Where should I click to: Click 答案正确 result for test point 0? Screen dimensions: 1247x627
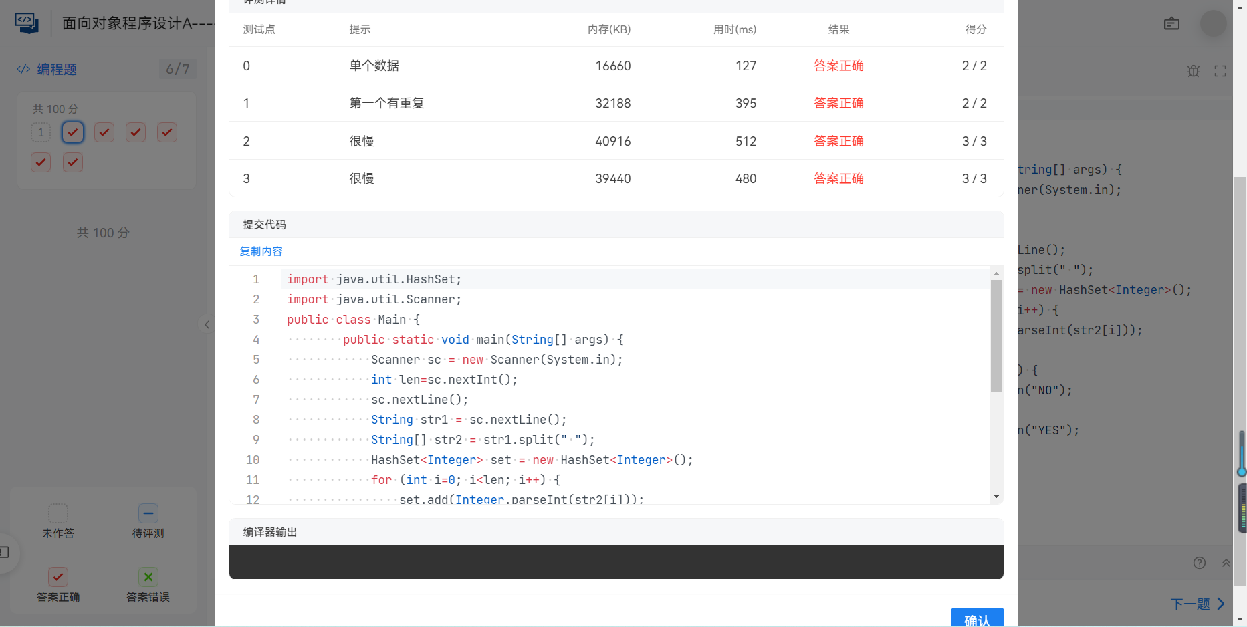coord(838,66)
